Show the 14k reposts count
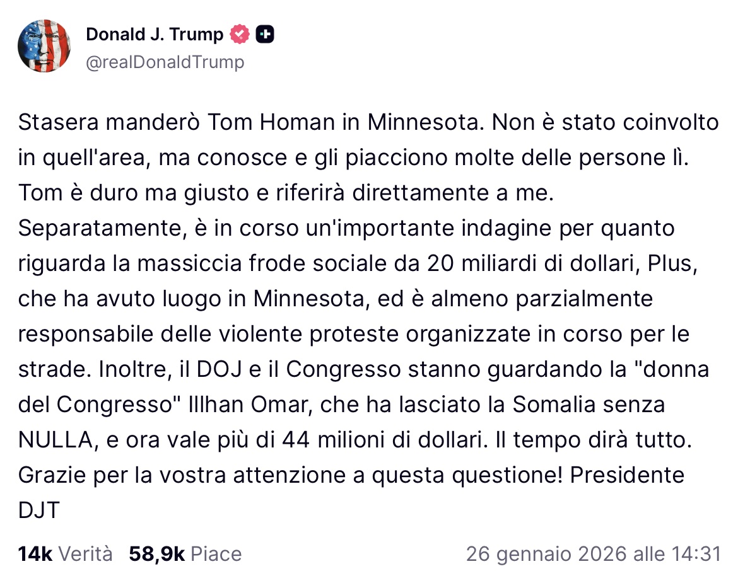738x576 pixels. pyautogui.click(x=35, y=554)
